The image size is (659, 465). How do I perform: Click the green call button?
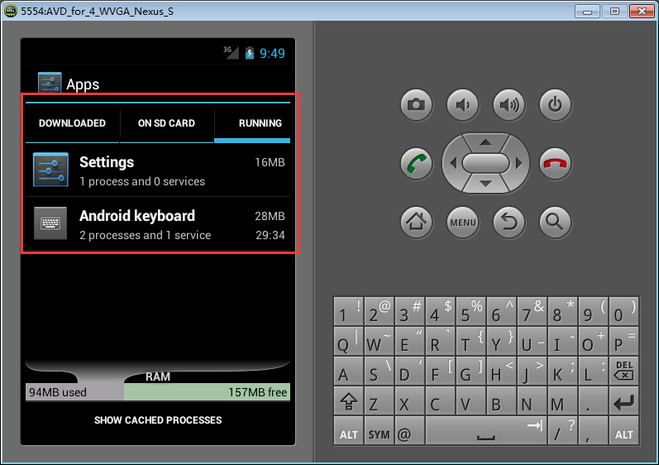pos(416,163)
